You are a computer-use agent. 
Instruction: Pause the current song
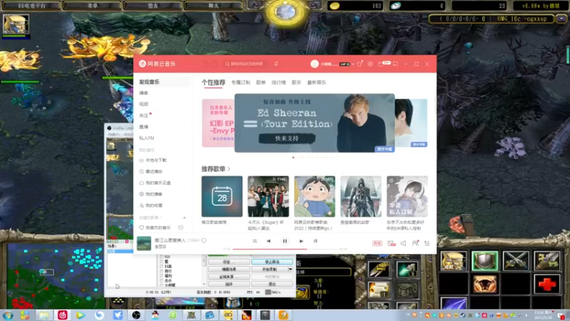tap(284, 241)
